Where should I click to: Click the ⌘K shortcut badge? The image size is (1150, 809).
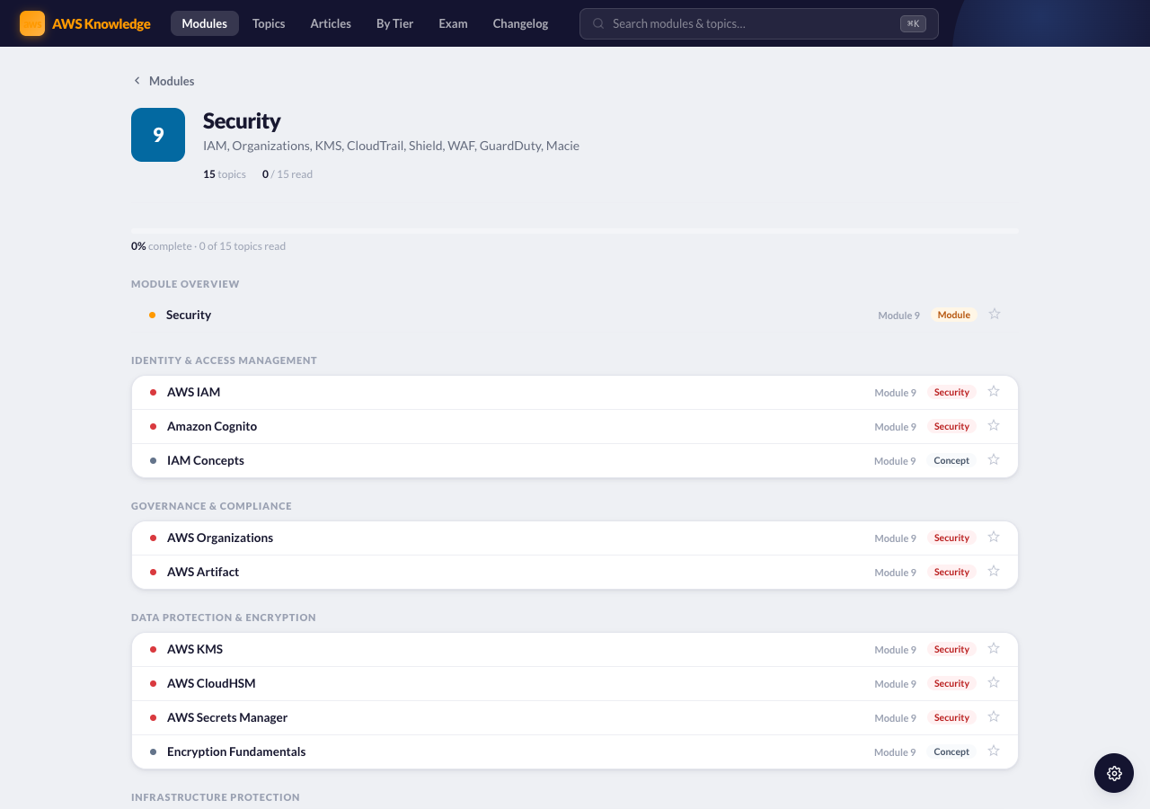click(x=913, y=23)
